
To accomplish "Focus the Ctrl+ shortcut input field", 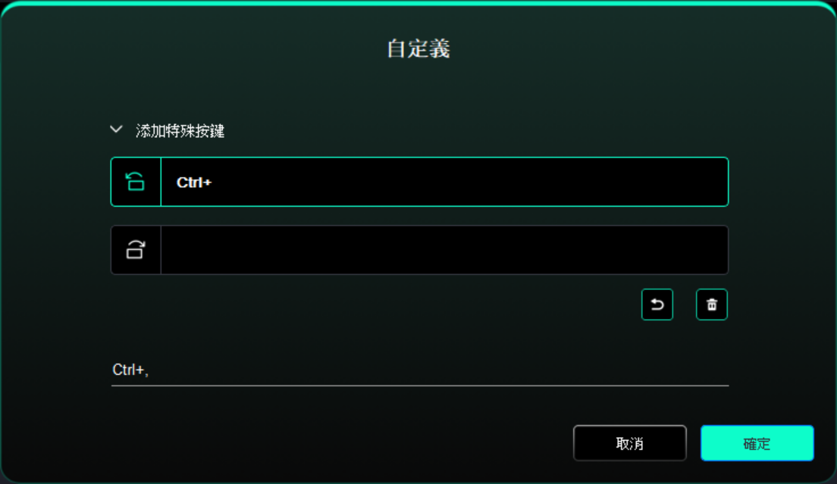I will point(444,182).
